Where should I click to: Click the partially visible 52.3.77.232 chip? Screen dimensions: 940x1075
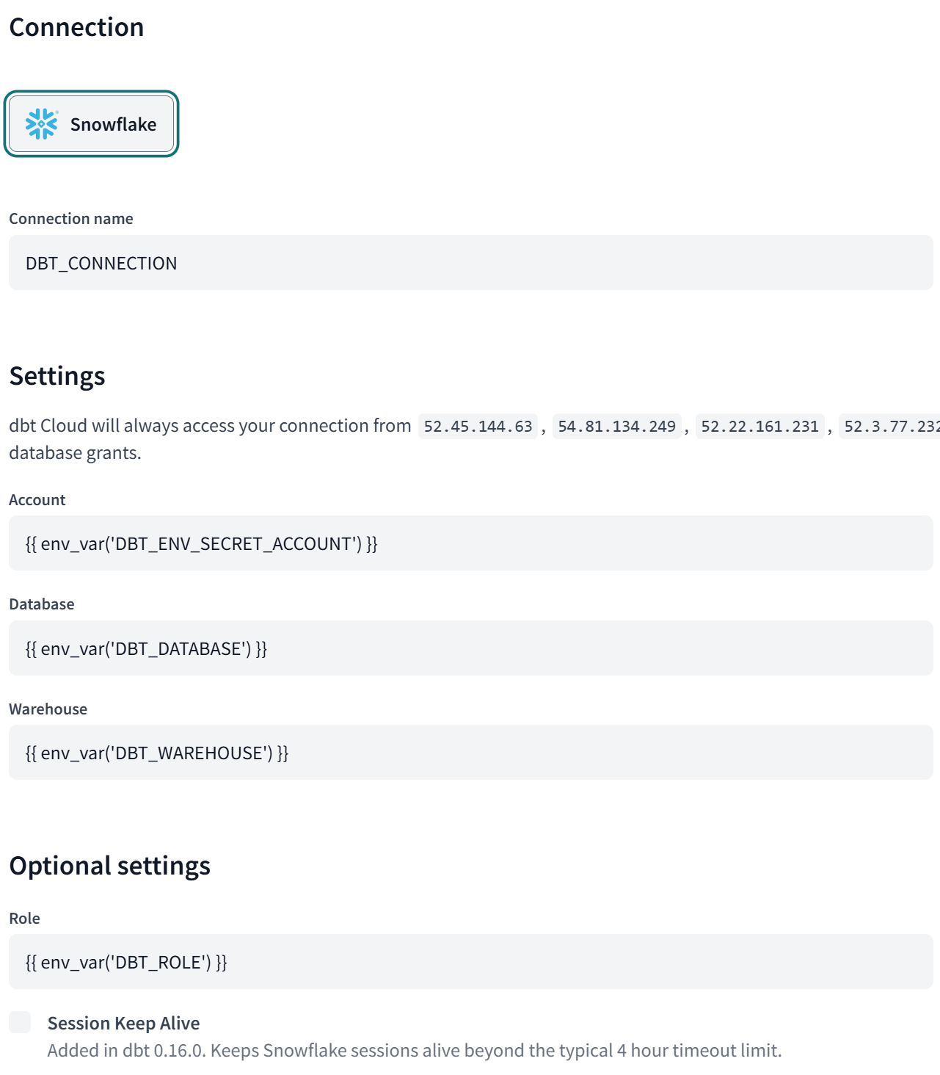[889, 427]
